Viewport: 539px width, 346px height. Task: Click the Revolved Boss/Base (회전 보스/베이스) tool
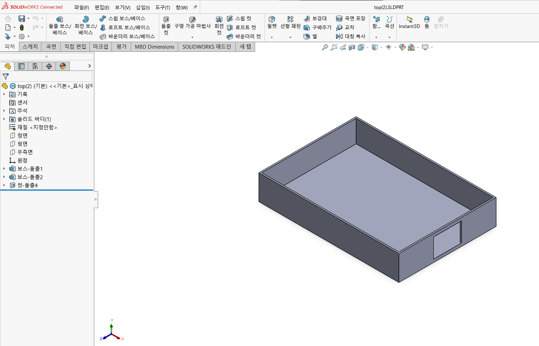[x=85, y=26]
